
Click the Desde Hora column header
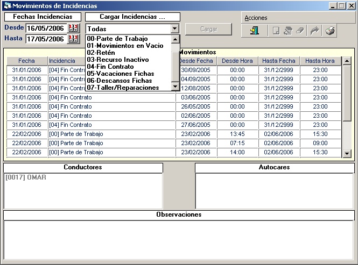[x=237, y=61]
